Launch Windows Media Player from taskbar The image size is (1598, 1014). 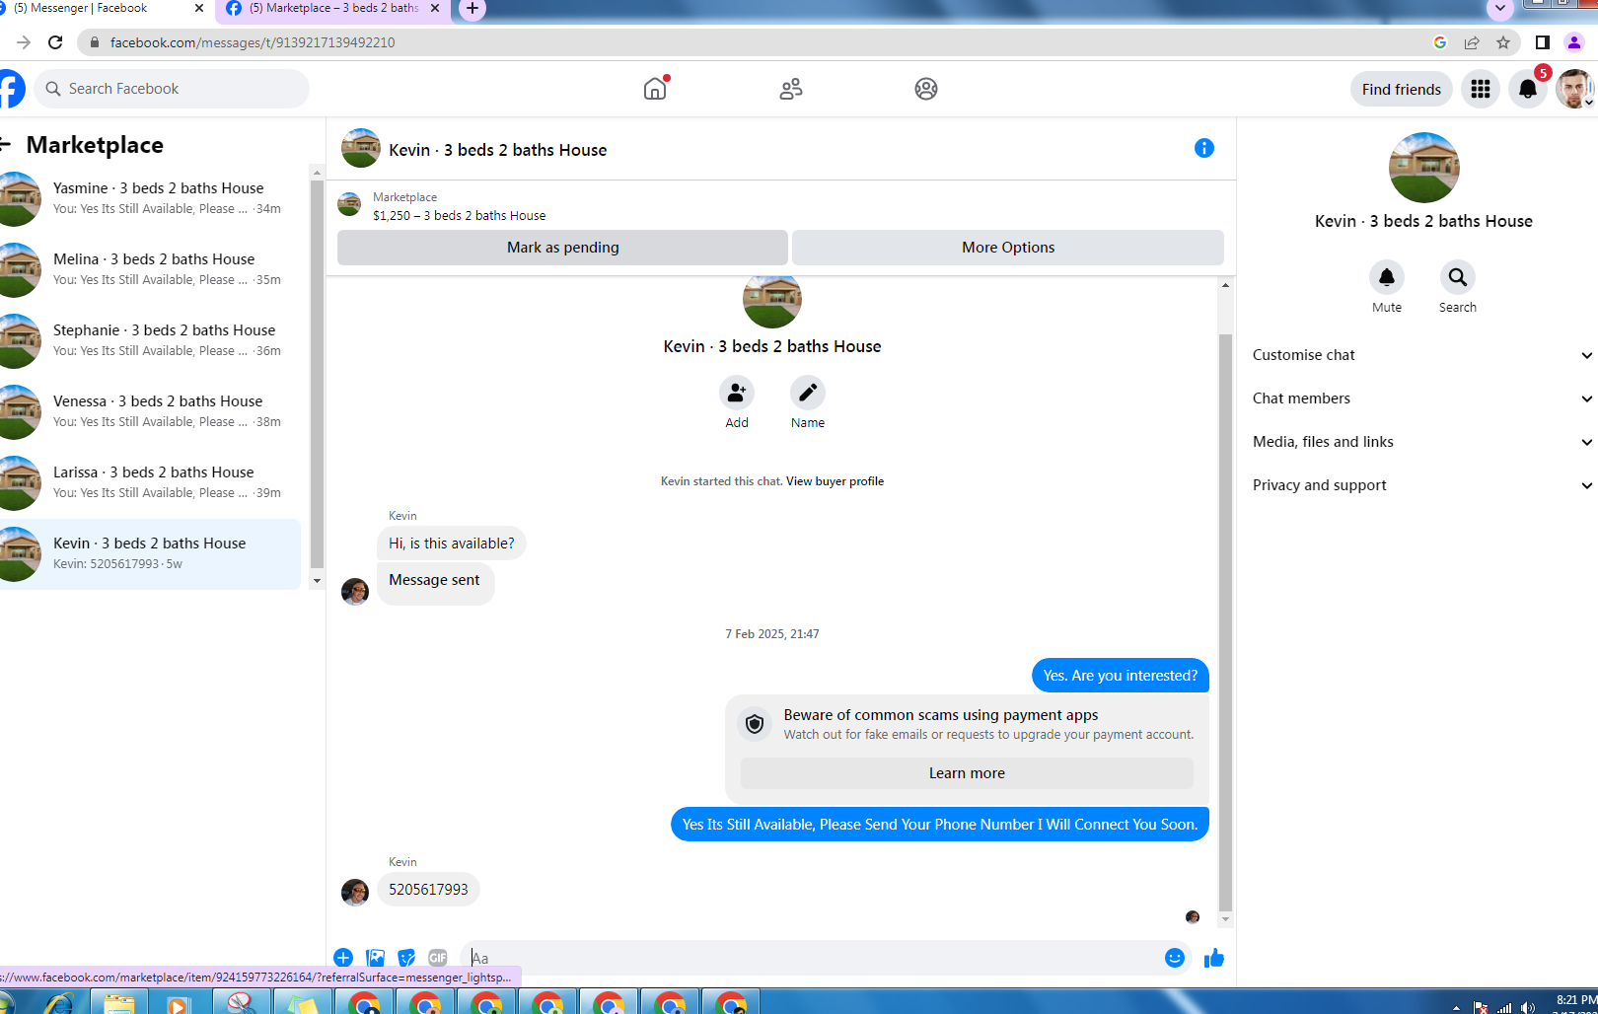coord(179,1003)
